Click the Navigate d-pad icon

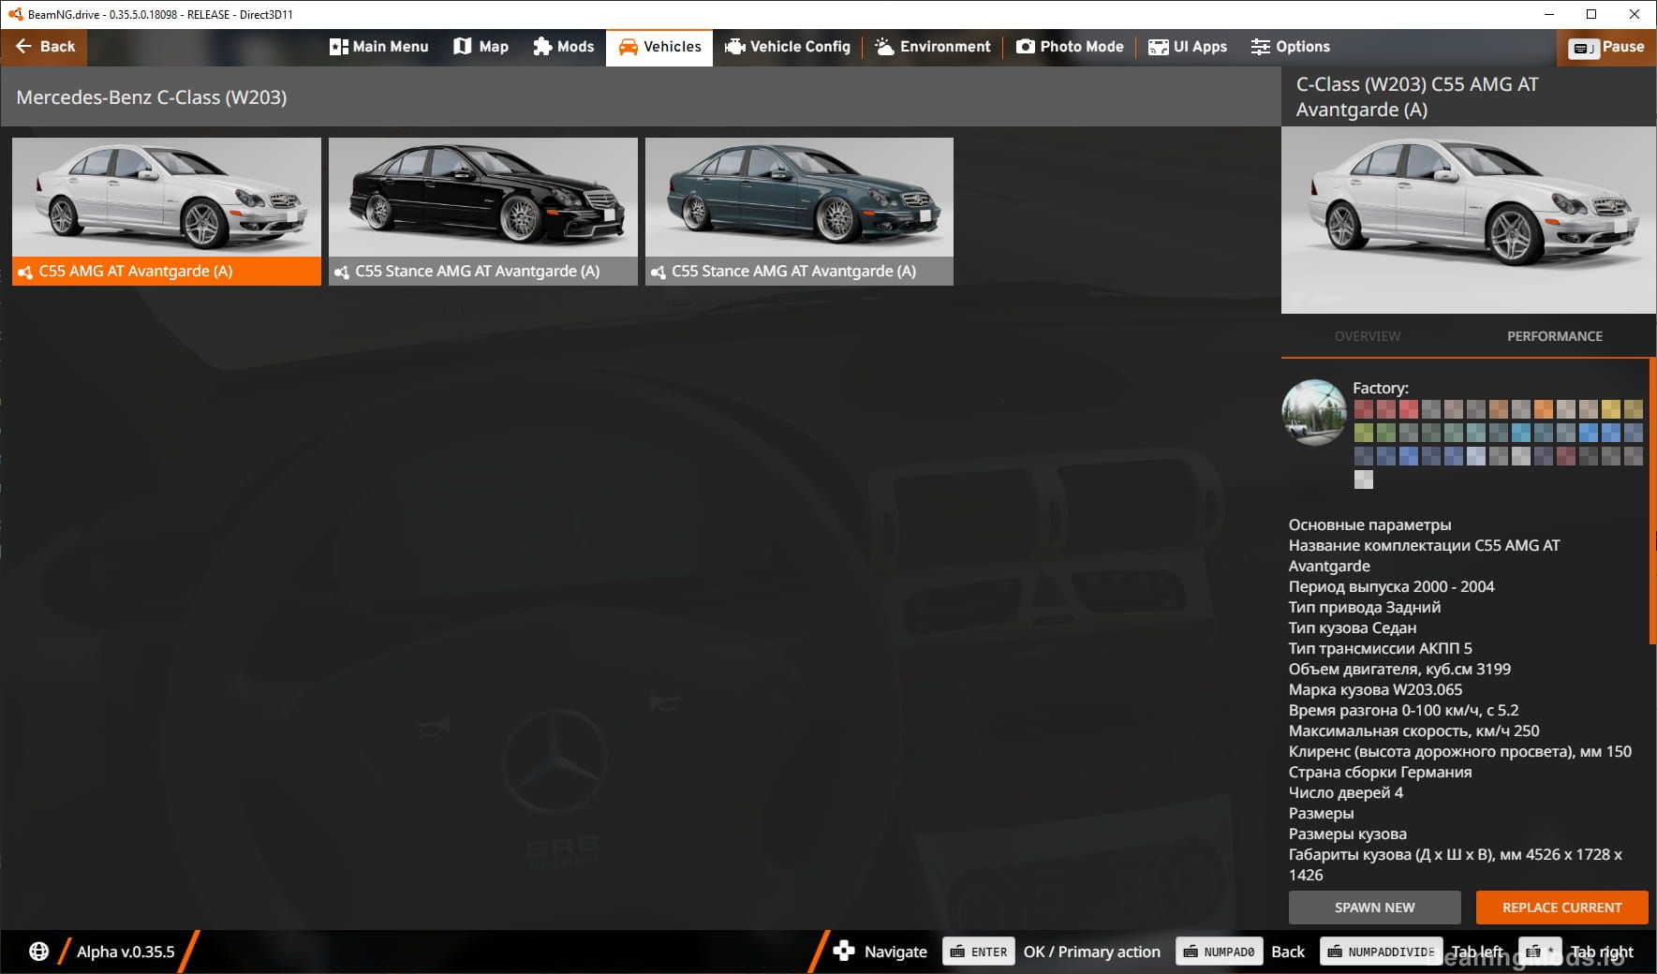tap(844, 952)
